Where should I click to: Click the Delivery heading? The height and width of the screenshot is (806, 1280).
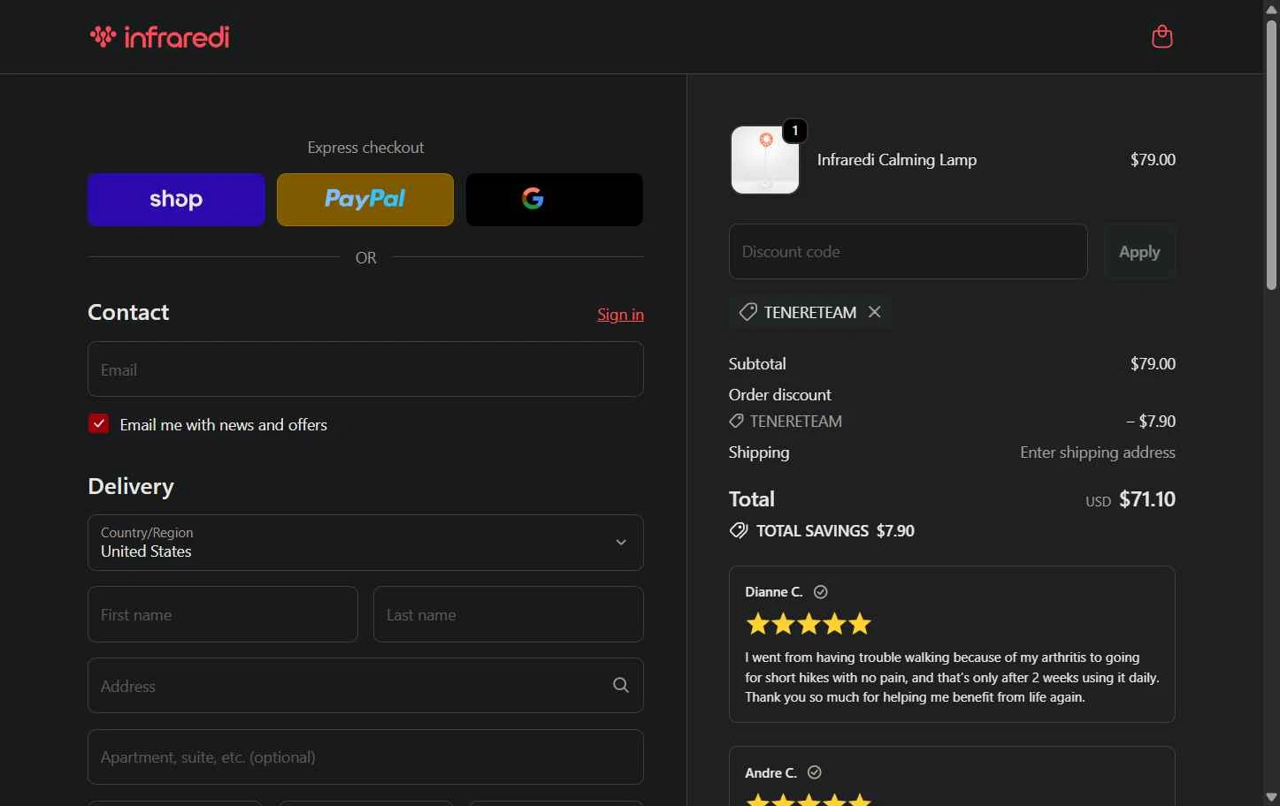tap(131, 487)
